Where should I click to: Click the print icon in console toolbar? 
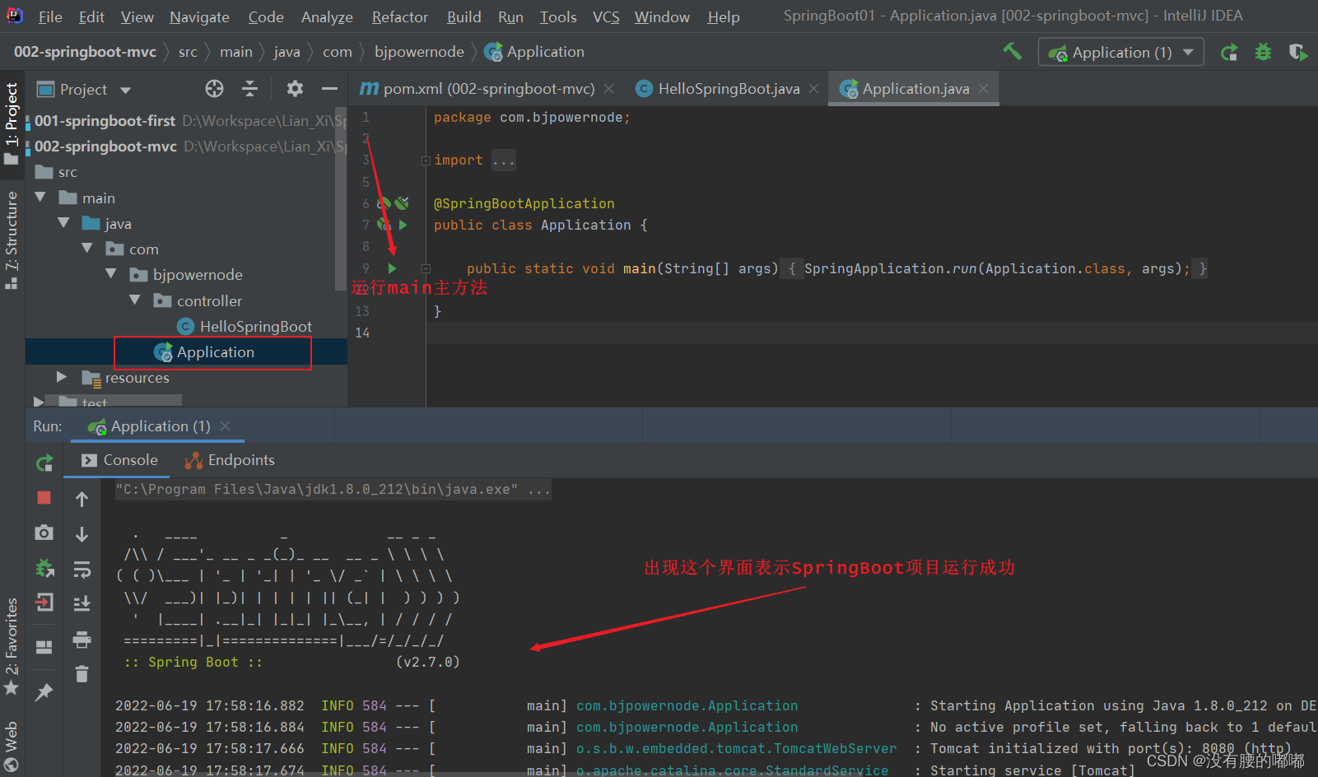[82, 640]
